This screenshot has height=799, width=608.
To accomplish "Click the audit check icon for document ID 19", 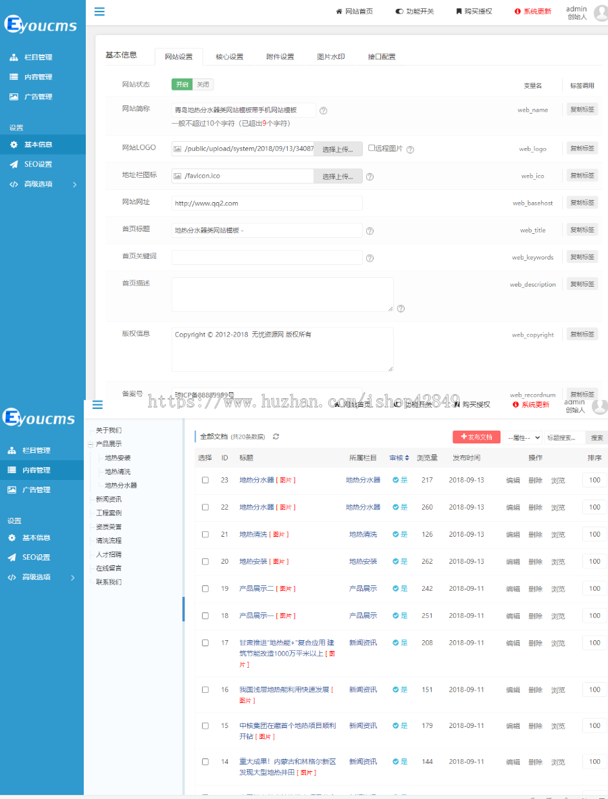I will 396,589.
